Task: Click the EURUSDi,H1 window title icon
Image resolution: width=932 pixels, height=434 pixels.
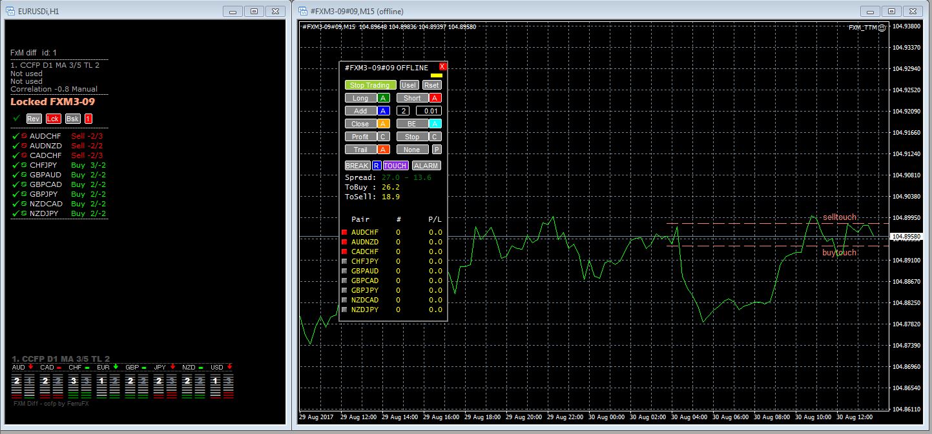Action: (10, 10)
